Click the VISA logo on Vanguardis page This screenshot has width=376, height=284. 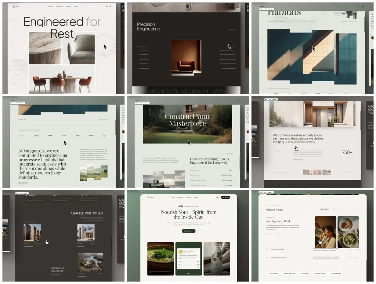click(x=50, y=135)
